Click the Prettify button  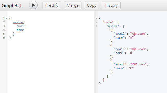tap(52, 5)
